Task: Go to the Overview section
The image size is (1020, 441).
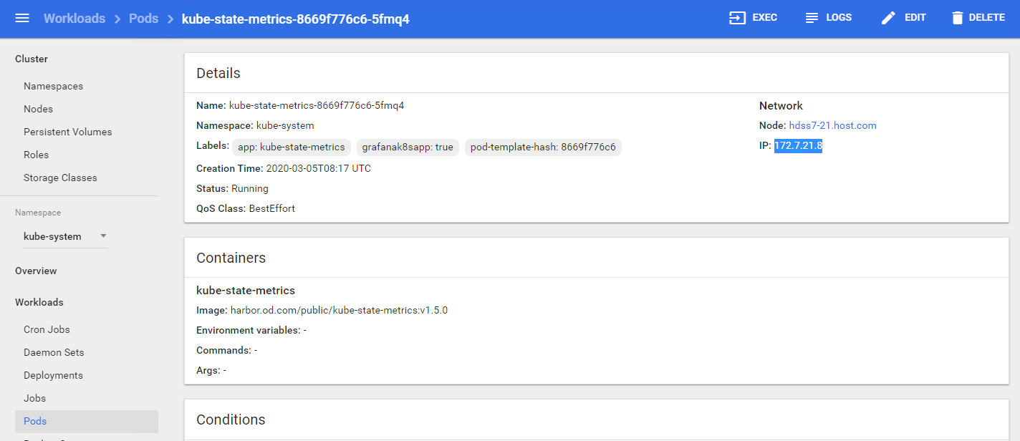Action: 36,271
